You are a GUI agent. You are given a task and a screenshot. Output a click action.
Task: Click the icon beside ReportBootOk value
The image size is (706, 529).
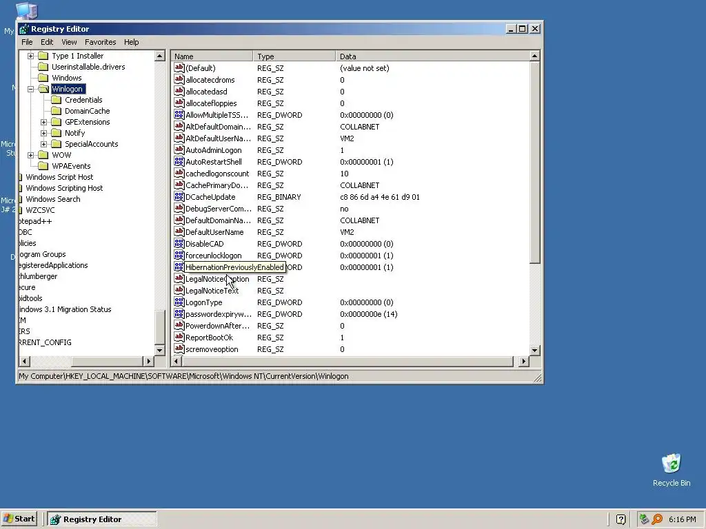179,337
